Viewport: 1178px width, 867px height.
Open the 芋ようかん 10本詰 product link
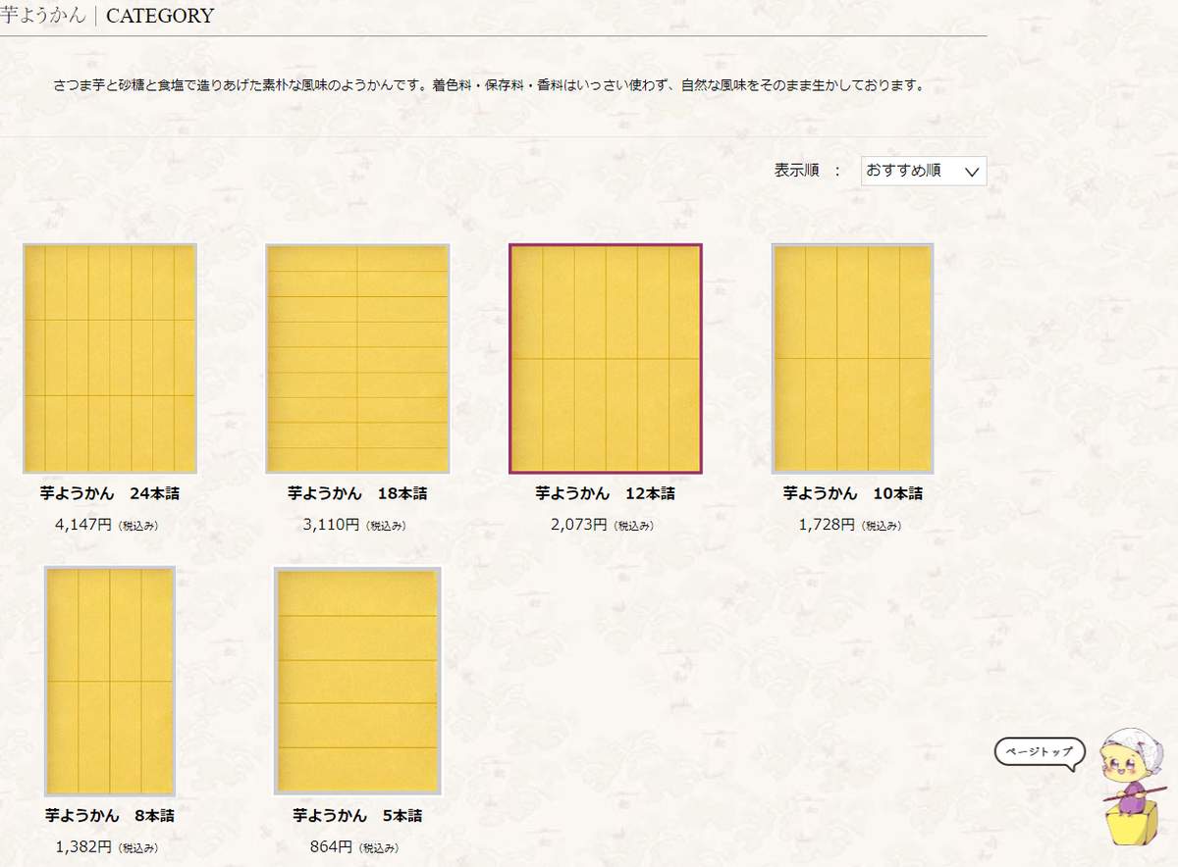pyautogui.click(x=853, y=492)
